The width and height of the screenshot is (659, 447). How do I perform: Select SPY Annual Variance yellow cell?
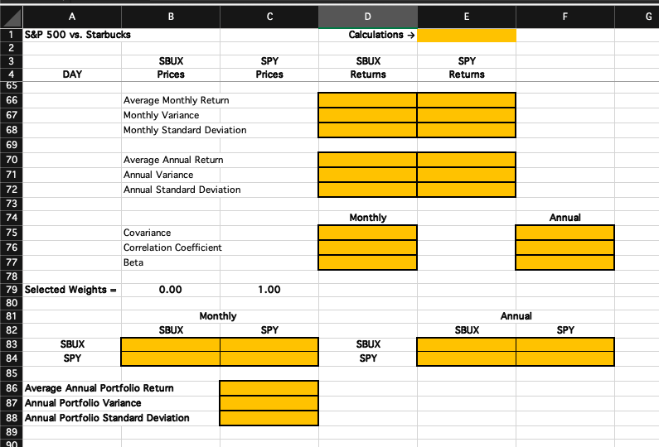tap(467, 175)
